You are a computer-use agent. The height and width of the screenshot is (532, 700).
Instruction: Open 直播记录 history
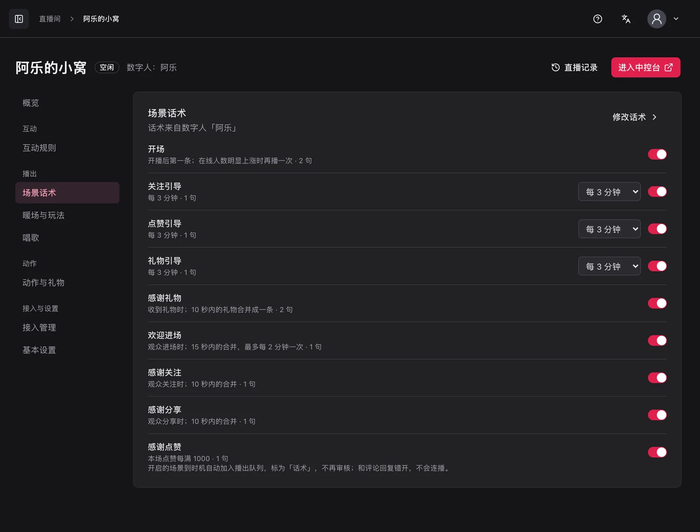pos(574,67)
